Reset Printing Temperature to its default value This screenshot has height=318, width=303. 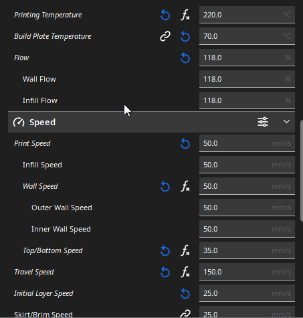(x=165, y=15)
